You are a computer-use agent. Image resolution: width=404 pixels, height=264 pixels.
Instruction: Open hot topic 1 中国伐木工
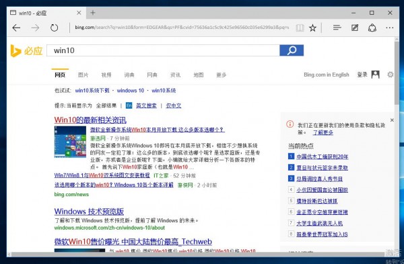[x=322, y=157]
